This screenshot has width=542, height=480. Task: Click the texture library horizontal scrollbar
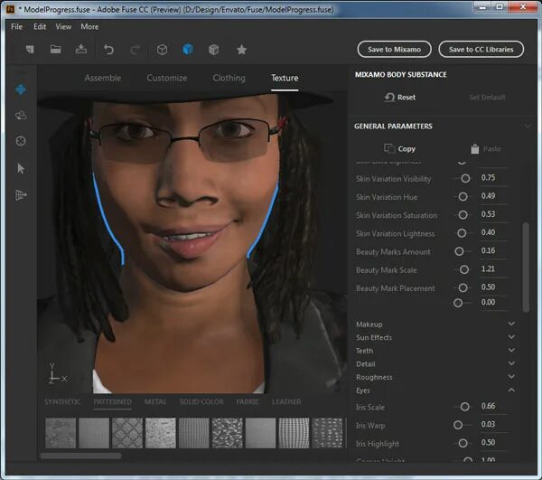[81, 456]
